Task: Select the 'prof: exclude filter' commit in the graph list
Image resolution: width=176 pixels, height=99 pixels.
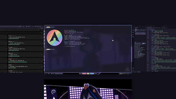Action: click(x=140, y=44)
